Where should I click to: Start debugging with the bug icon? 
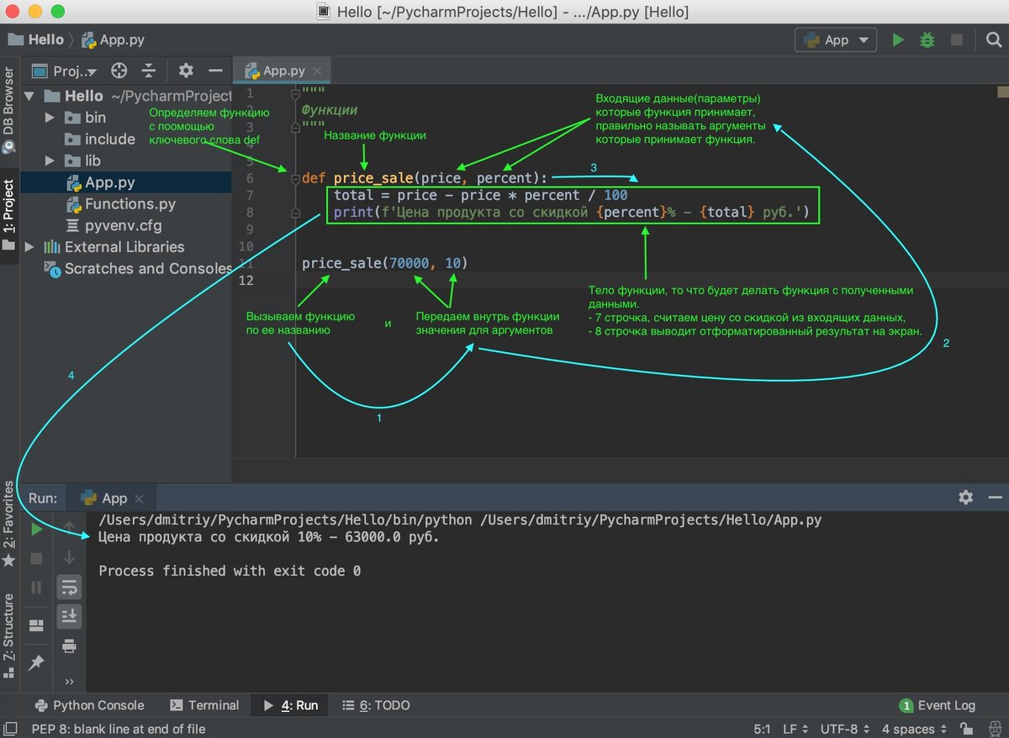(x=927, y=40)
